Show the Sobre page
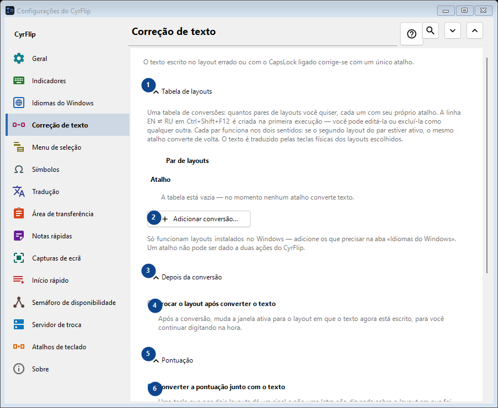 pyautogui.click(x=68, y=369)
